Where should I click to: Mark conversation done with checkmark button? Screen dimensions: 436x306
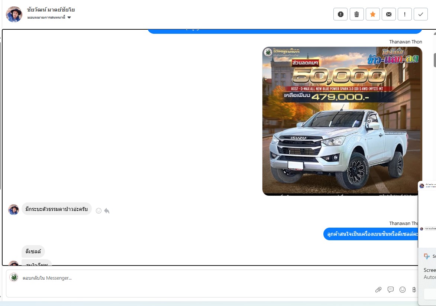pos(421,14)
